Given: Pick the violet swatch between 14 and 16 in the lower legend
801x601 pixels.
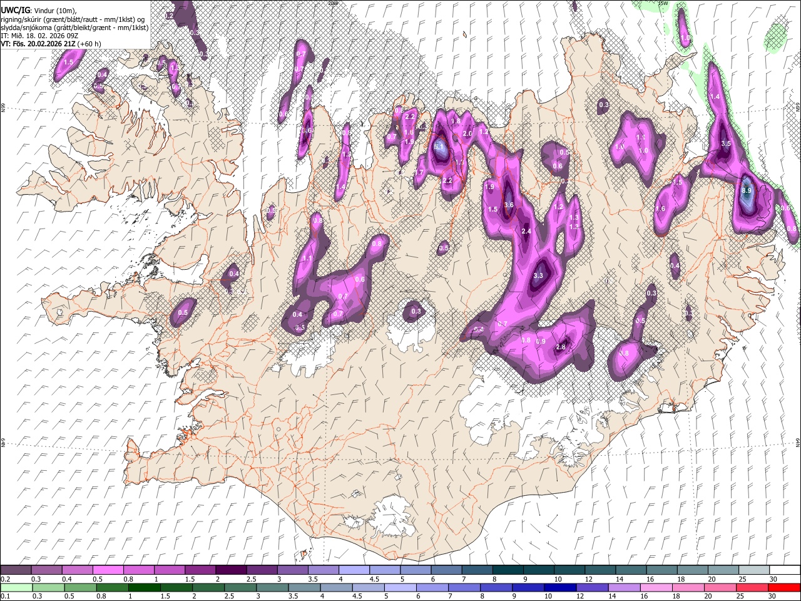Looking at the screenshot, I should (624, 587).
